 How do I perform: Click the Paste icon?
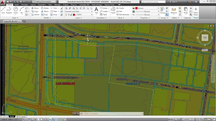click(186, 10)
